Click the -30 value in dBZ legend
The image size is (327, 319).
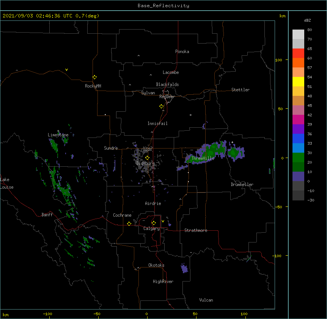point(311,200)
